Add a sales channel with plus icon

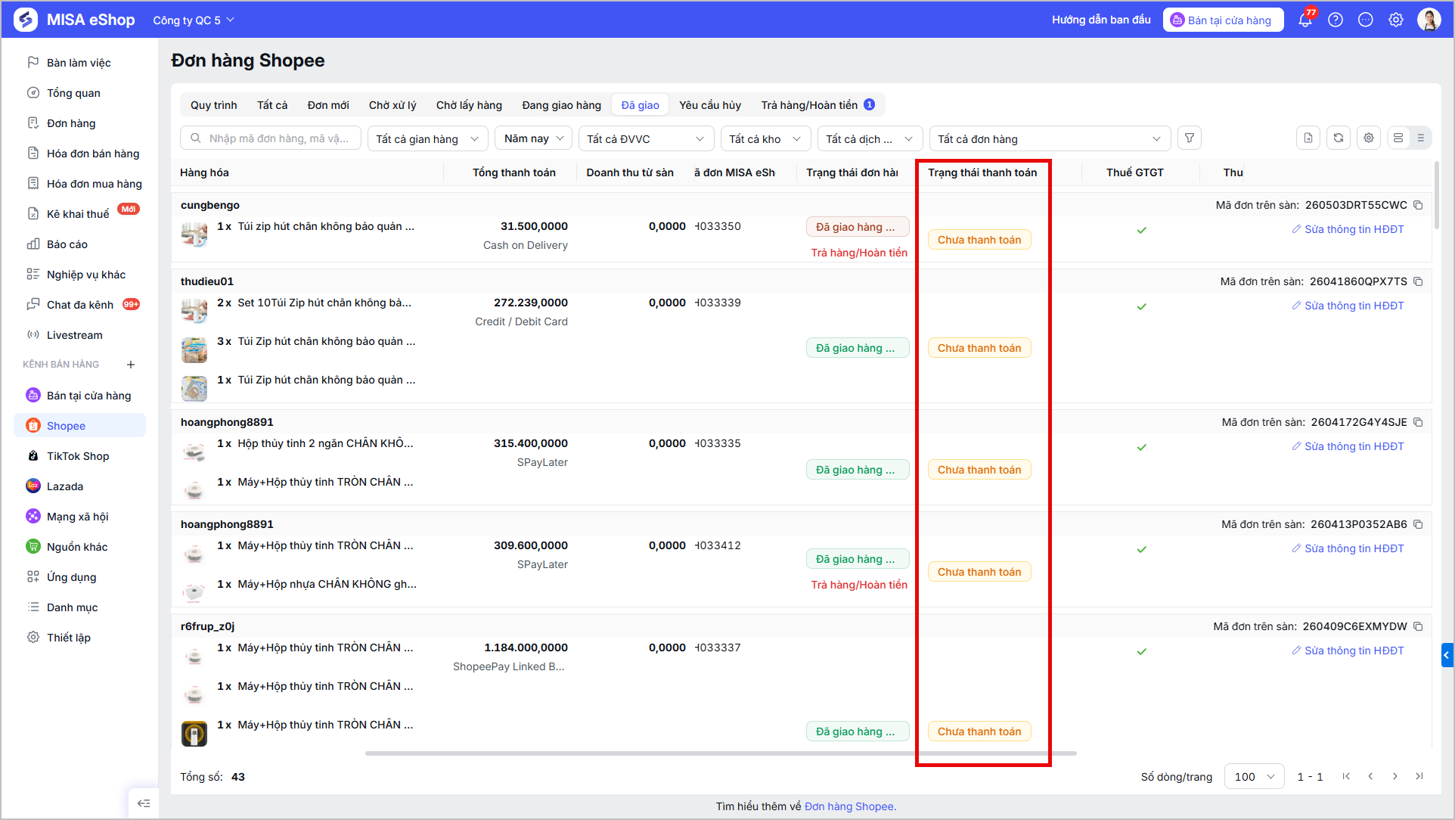tap(131, 365)
